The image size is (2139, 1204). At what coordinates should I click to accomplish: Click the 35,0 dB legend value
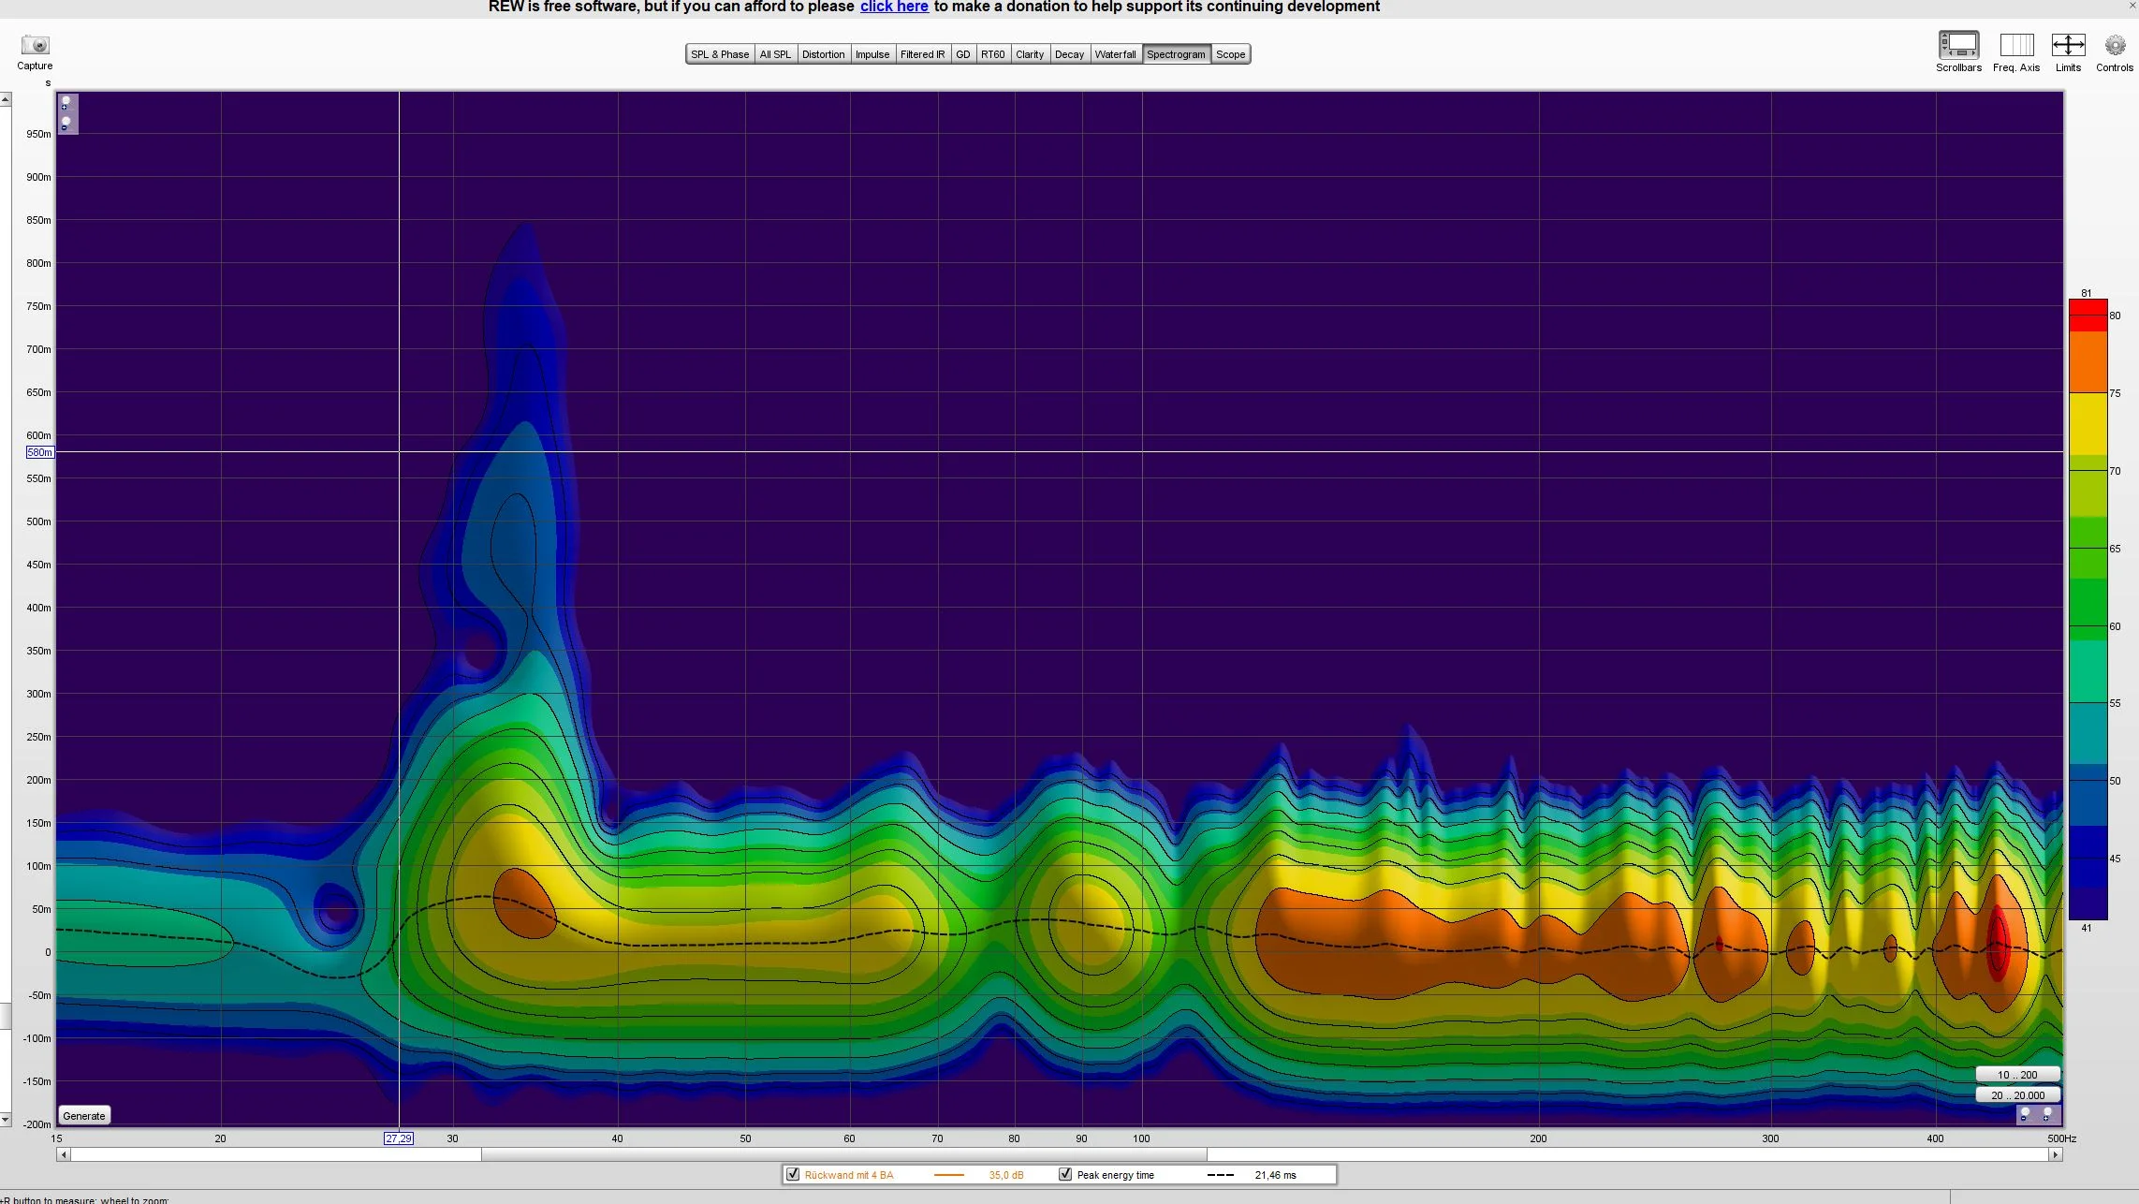pyautogui.click(x=1006, y=1175)
